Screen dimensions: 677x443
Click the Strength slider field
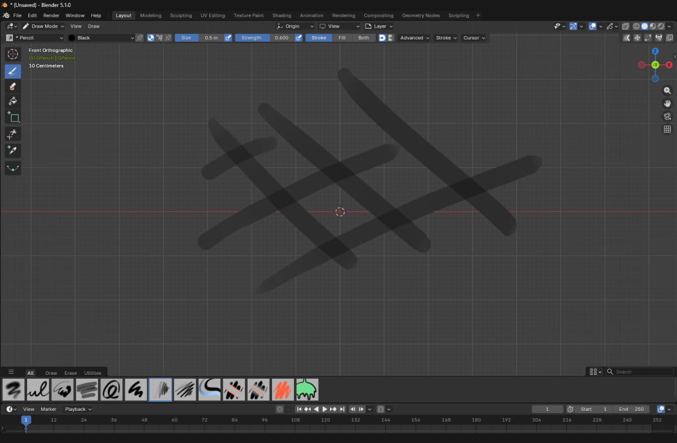264,38
